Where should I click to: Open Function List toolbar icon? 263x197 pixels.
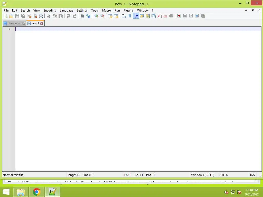coord(159,16)
